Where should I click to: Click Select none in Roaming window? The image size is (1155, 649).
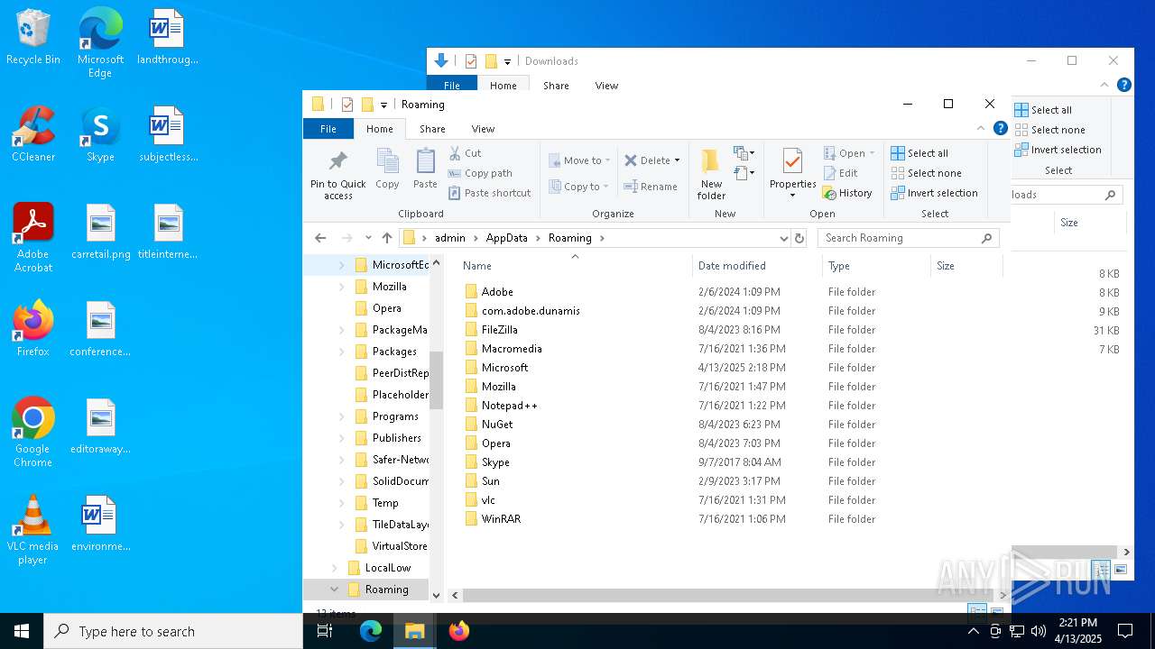pyautogui.click(x=926, y=173)
